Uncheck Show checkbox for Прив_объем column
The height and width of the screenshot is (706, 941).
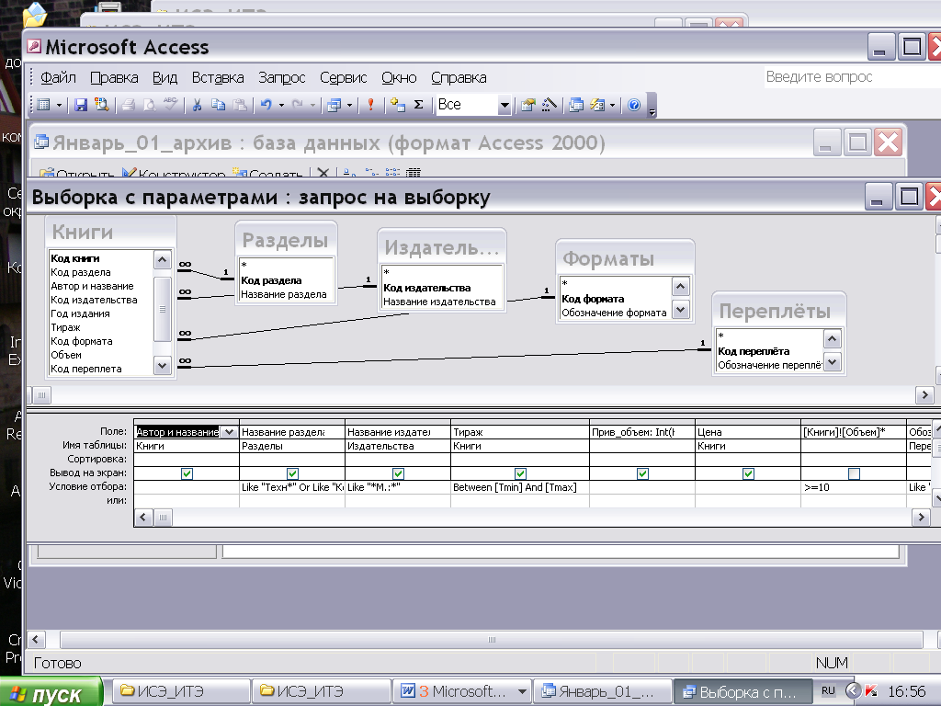(642, 473)
